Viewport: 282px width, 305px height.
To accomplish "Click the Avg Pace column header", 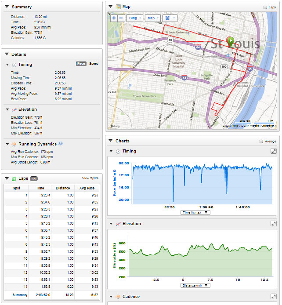I will pos(87,188).
